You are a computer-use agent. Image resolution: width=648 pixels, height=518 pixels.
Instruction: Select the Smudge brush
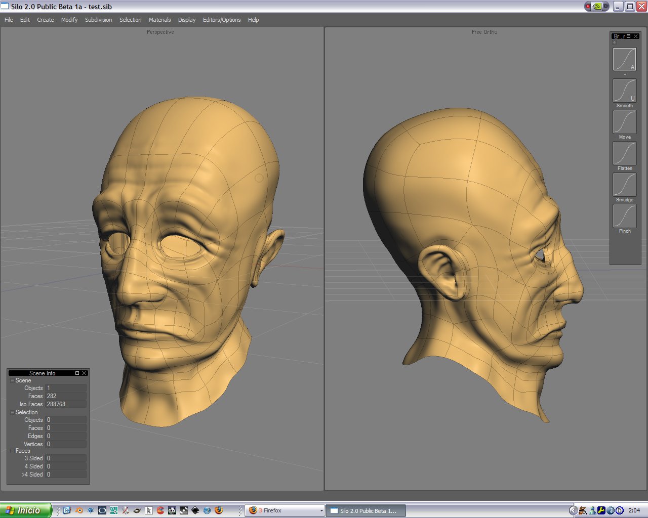click(625, 185)
